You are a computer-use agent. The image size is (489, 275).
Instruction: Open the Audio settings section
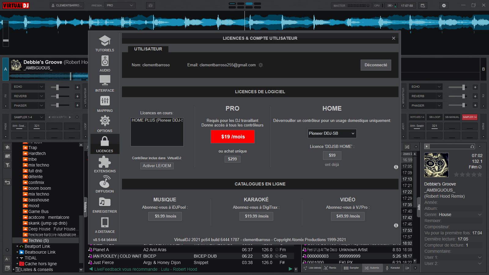pos(105,64)
